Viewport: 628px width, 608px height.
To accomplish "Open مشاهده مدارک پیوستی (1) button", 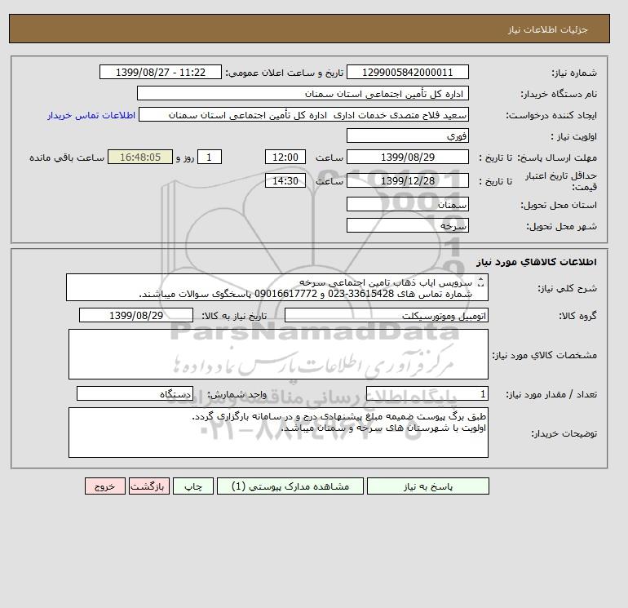I will pyautogui.click(x=290, y=486).
